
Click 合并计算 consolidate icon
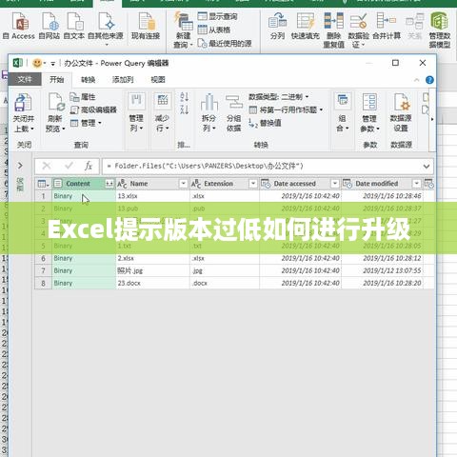pyautogui.click(x=387, y=26)
